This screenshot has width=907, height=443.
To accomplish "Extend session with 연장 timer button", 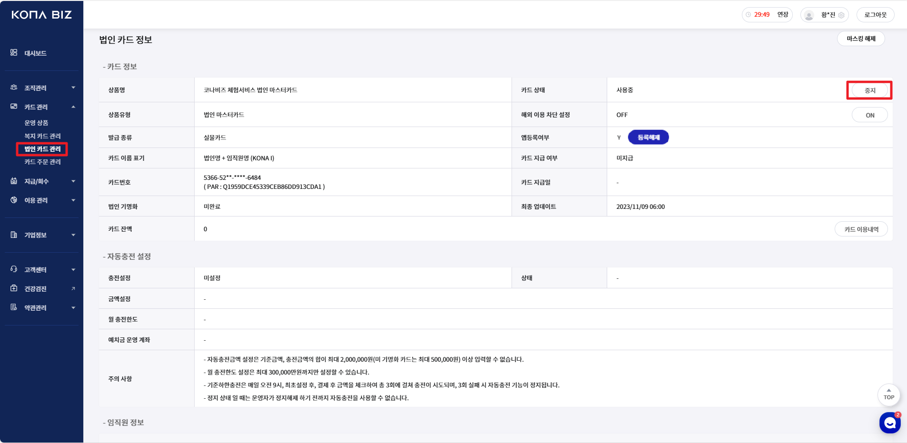I will point(782,15).
